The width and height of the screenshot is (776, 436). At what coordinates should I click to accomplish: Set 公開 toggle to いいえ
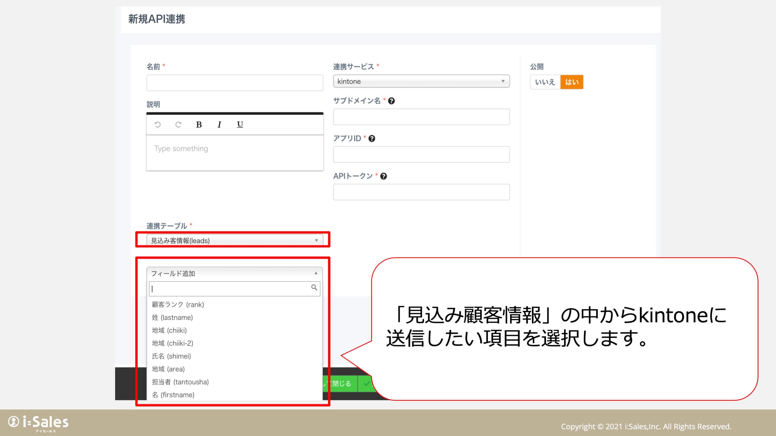[x=545, y=82]
